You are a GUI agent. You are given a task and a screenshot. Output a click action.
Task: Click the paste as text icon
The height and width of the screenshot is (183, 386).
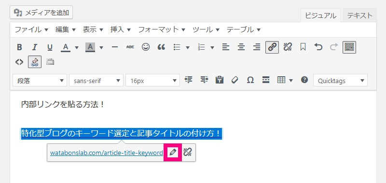click(x=220, y=80)
